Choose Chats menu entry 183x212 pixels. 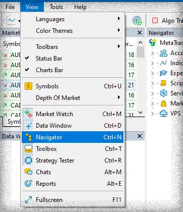[73, 172]
